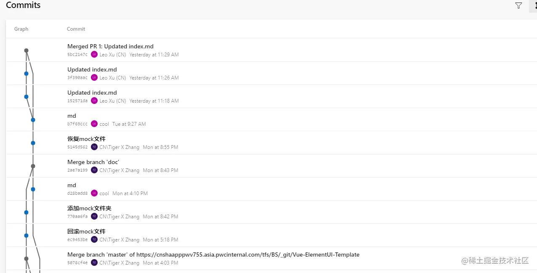Click Leo Xu avatar on commit 5bc2147c

pyautogui.click(x=94, y=54)
